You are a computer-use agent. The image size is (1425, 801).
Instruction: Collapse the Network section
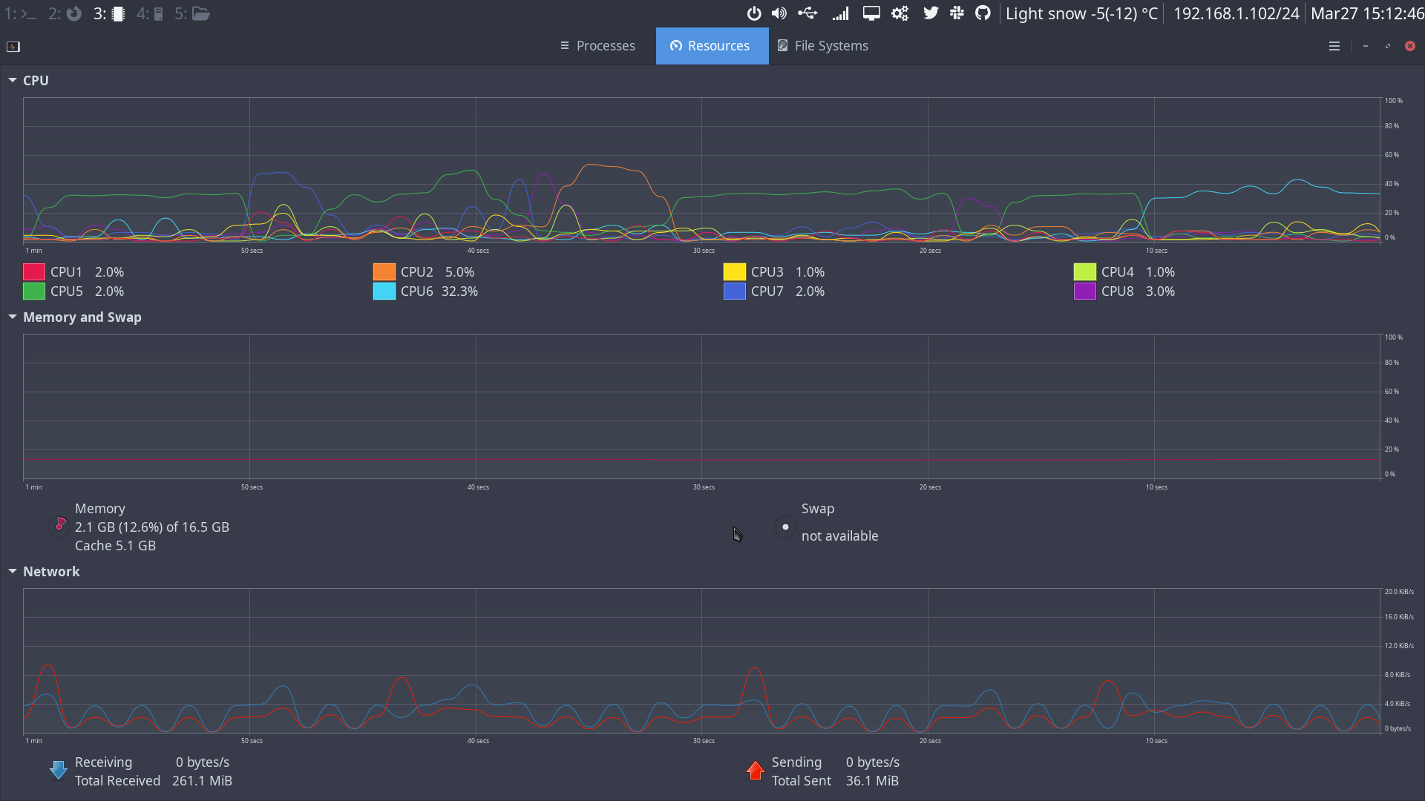tap(12, 571)
